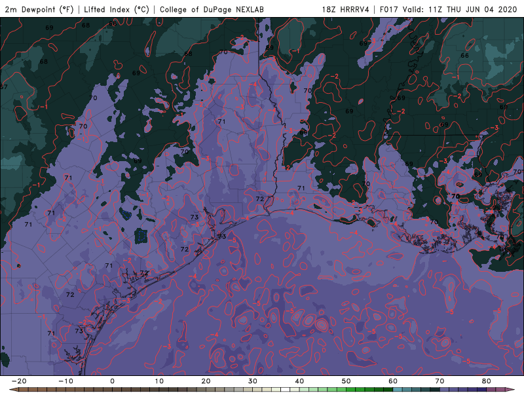Click the '60' label on the color scale
The image size is (524, 393).
tap(393, 381)
